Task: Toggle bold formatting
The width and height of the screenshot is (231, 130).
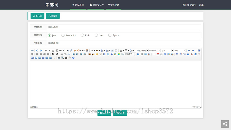Action: 46,50
